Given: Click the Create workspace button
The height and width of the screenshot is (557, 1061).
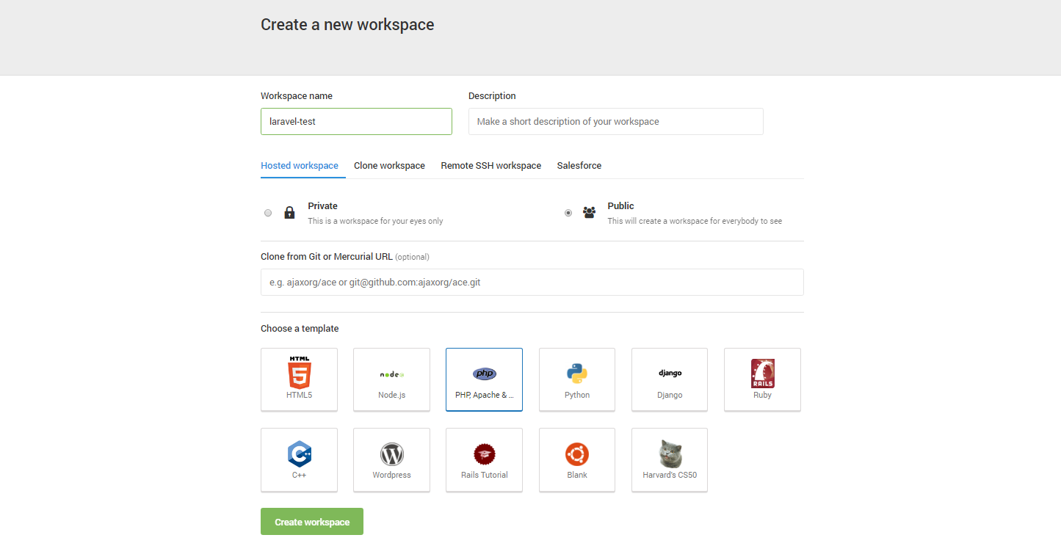Looking at the screenshot, I should (x=311, y=521).
